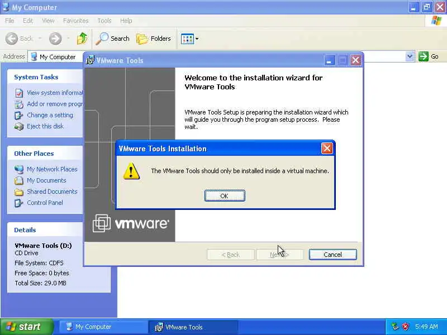Click Add or remove programs link
The height and width of the screenshot is (335, 447).
[x=55, y=104]
